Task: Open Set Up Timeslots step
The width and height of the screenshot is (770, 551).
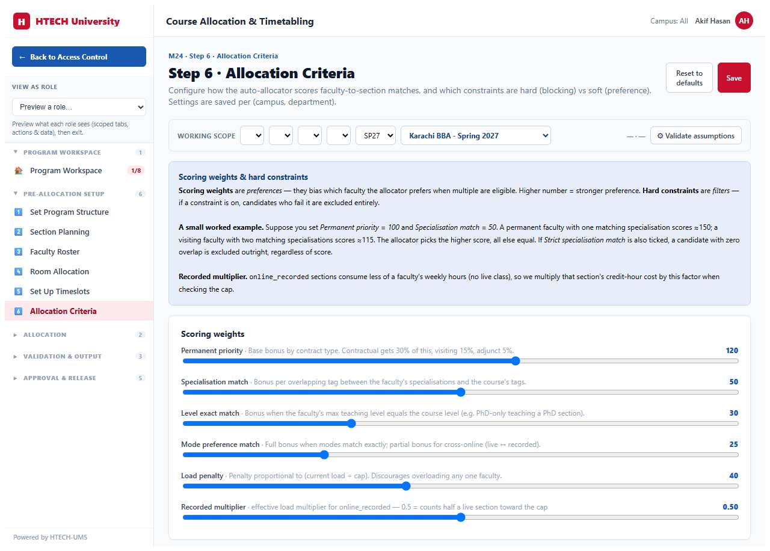Action: tap(79, 291)
